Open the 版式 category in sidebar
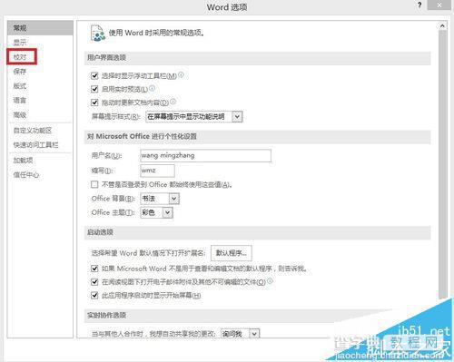Screen dimensions: 454x362 pos(20,86)
